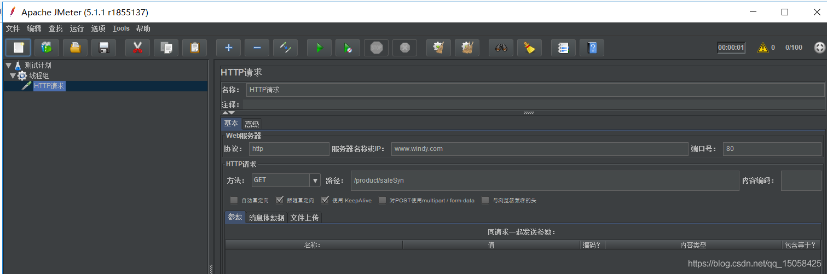
Task: Click the New test plan toolbar icon
Action: click(18, 48)
